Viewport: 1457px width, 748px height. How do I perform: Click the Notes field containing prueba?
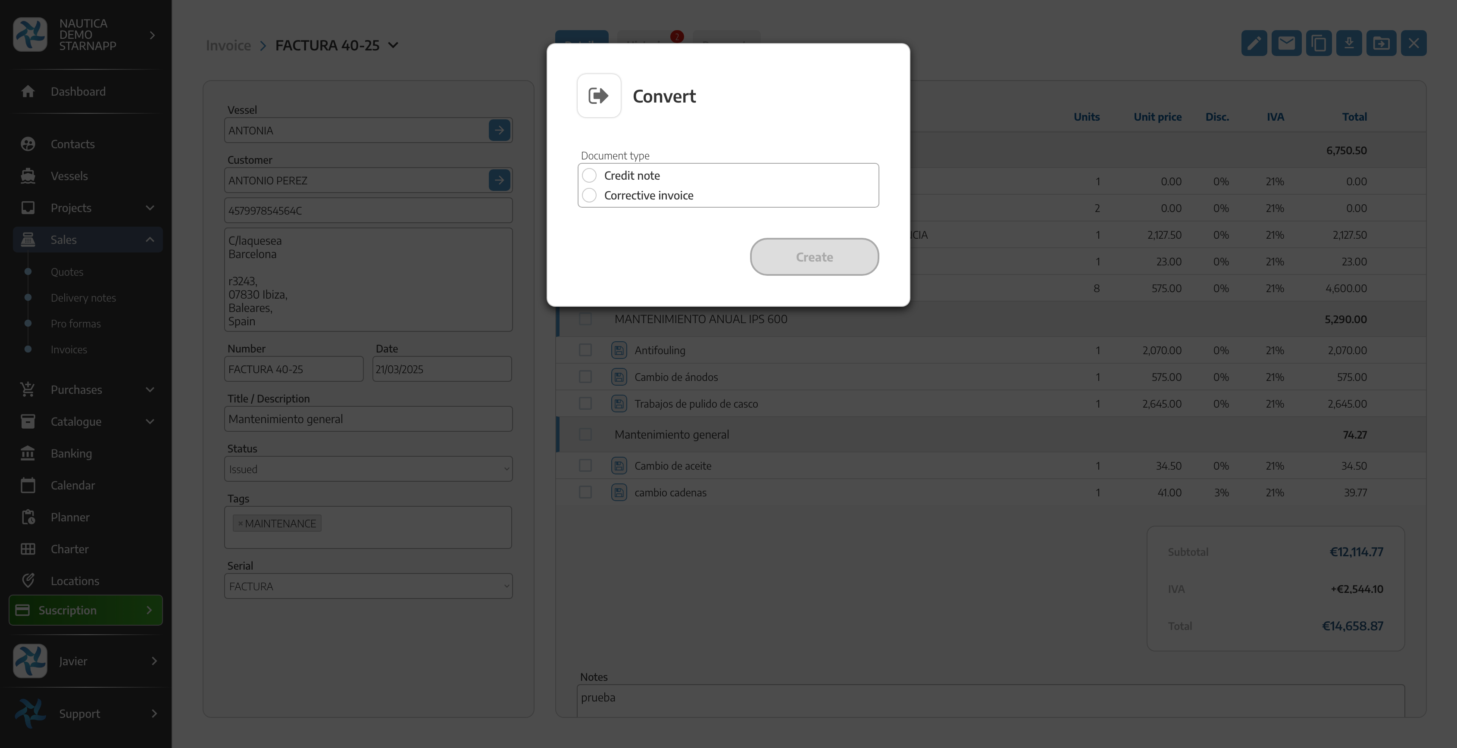coord(991,701)
